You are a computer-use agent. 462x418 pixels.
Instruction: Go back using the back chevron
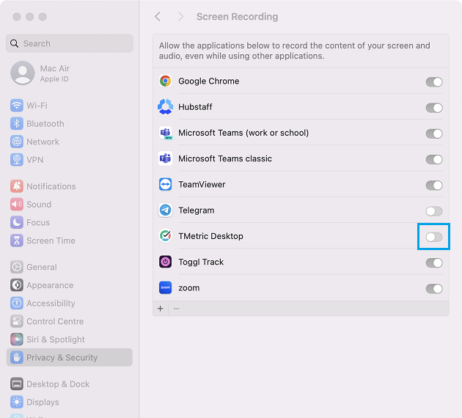coord(158,16)
